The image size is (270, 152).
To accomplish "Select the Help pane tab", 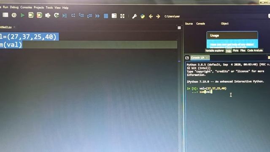I will (228, 51).
